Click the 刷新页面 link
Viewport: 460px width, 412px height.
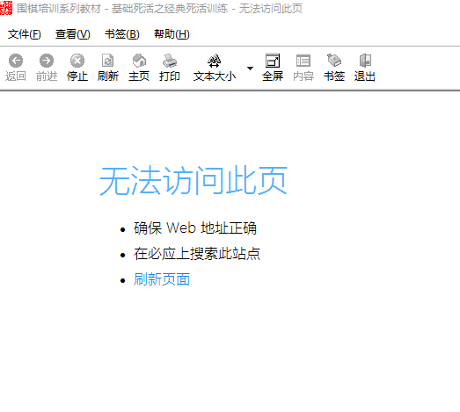coord(162,279)
